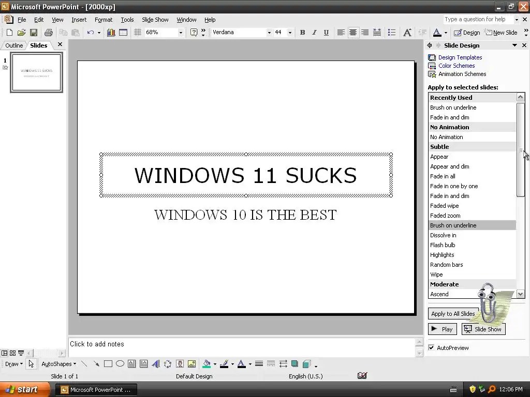
Task: Open the Slide Design task pane dropdown
Action: click(x=514, y=45)
